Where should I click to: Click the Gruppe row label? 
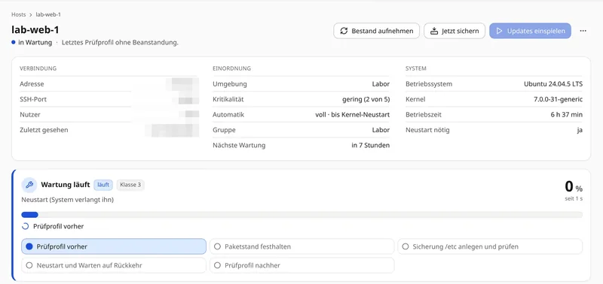[x=224, y=130]
